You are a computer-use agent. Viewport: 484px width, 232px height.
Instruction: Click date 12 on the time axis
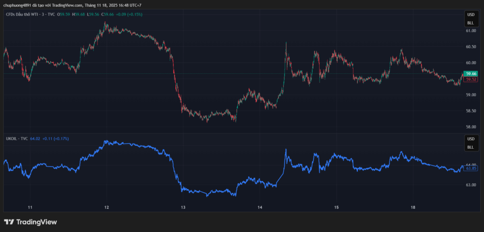(x=106, y=207)
